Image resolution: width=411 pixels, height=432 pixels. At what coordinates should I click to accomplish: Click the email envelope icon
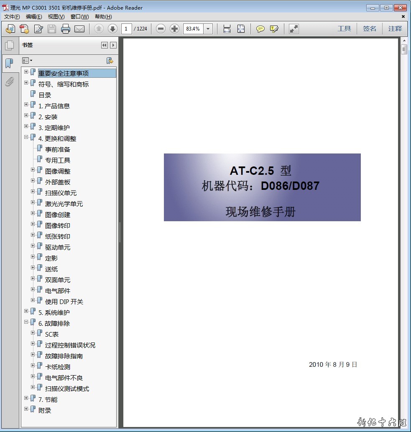tap(79, 29)
